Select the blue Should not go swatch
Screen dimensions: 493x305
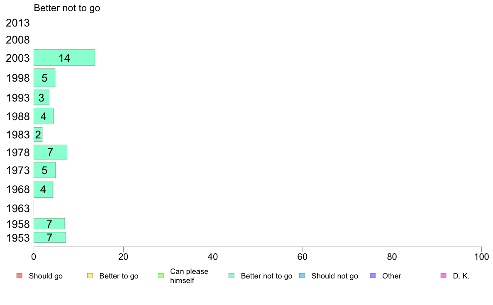coord(302,276)
